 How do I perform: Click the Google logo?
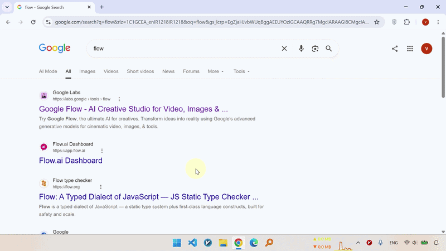pos(55,49)
